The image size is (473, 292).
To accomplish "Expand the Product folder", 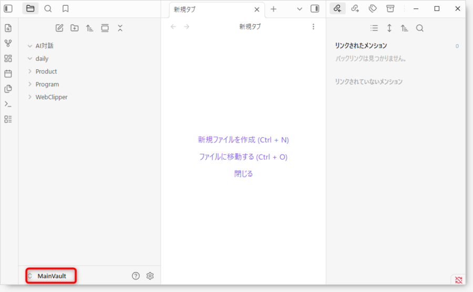I will coord(46,71).
